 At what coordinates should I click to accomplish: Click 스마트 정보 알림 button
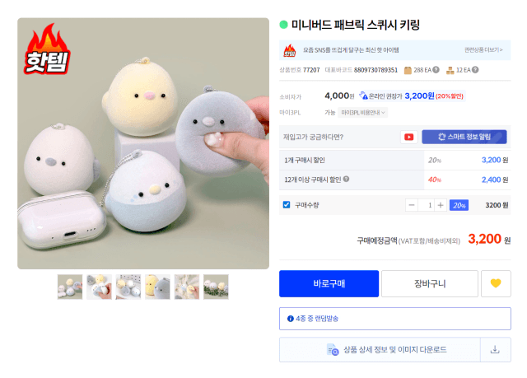tap(464, 137)
